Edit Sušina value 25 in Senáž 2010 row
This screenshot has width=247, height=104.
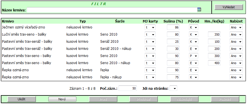pyautogui.click(x=173, y=42)
